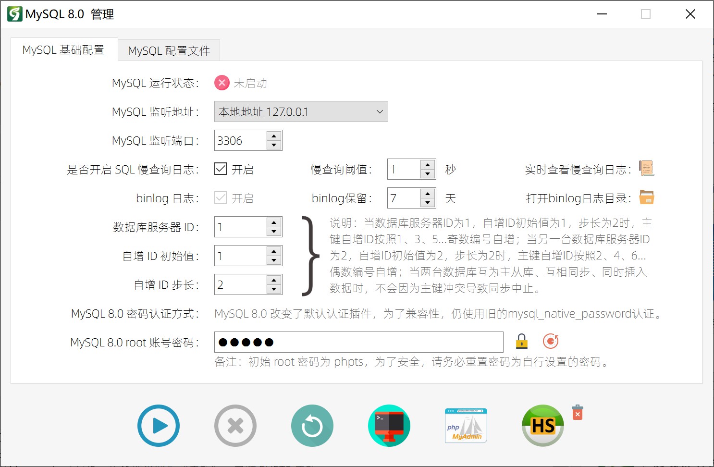Switch to MySQL 配置文件 tab

click(x=169, y=51)
